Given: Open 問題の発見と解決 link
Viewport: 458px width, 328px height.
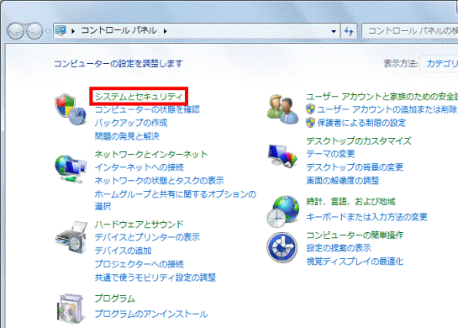Looking at the screenshot, I should (127, 136).
